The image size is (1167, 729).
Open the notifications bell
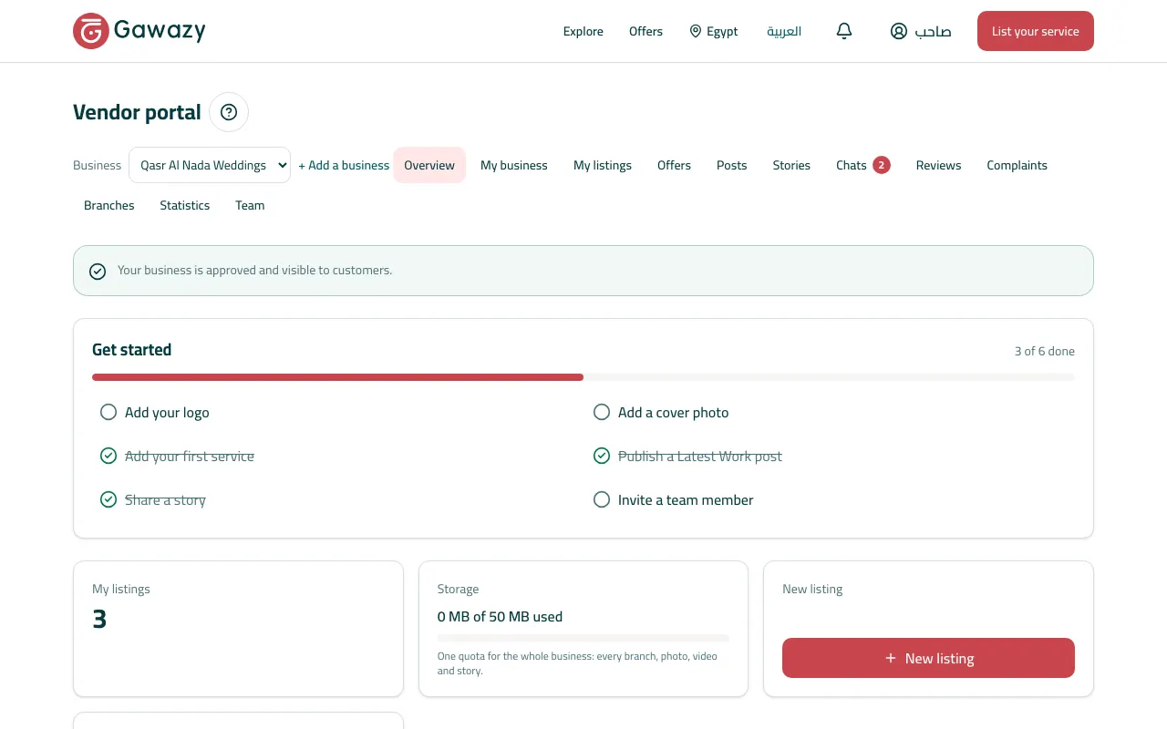[844, 31]
